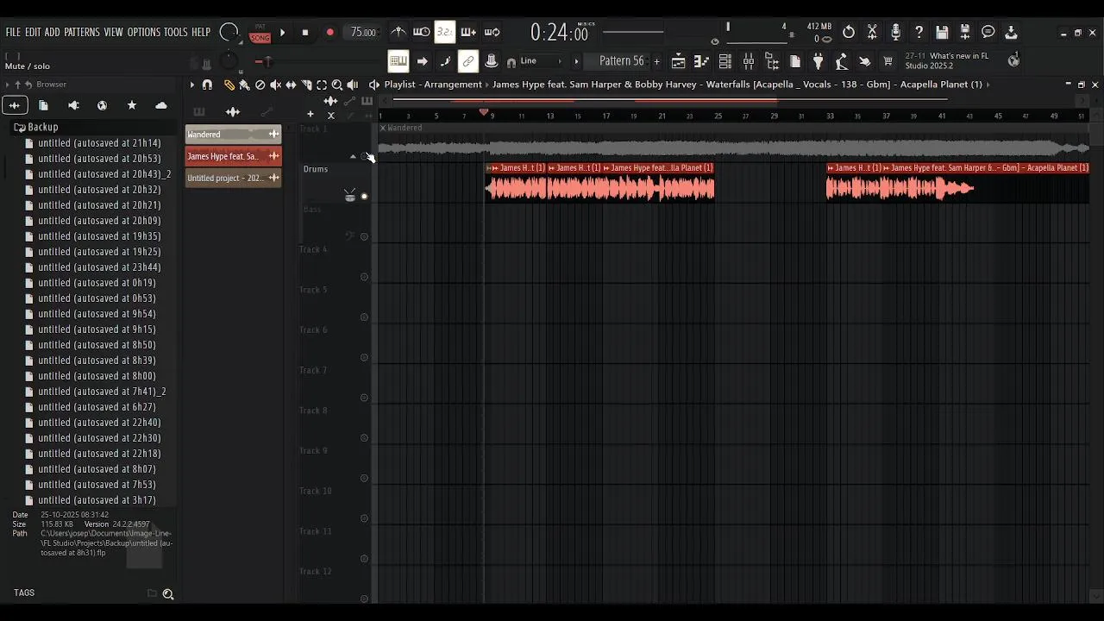Click the tempo field showing 75.000

(x=363, y=33)
